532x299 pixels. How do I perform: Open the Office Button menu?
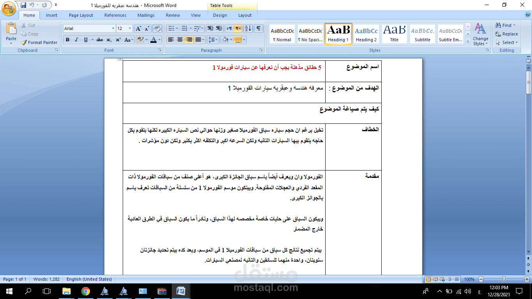[x=9, y=8]
